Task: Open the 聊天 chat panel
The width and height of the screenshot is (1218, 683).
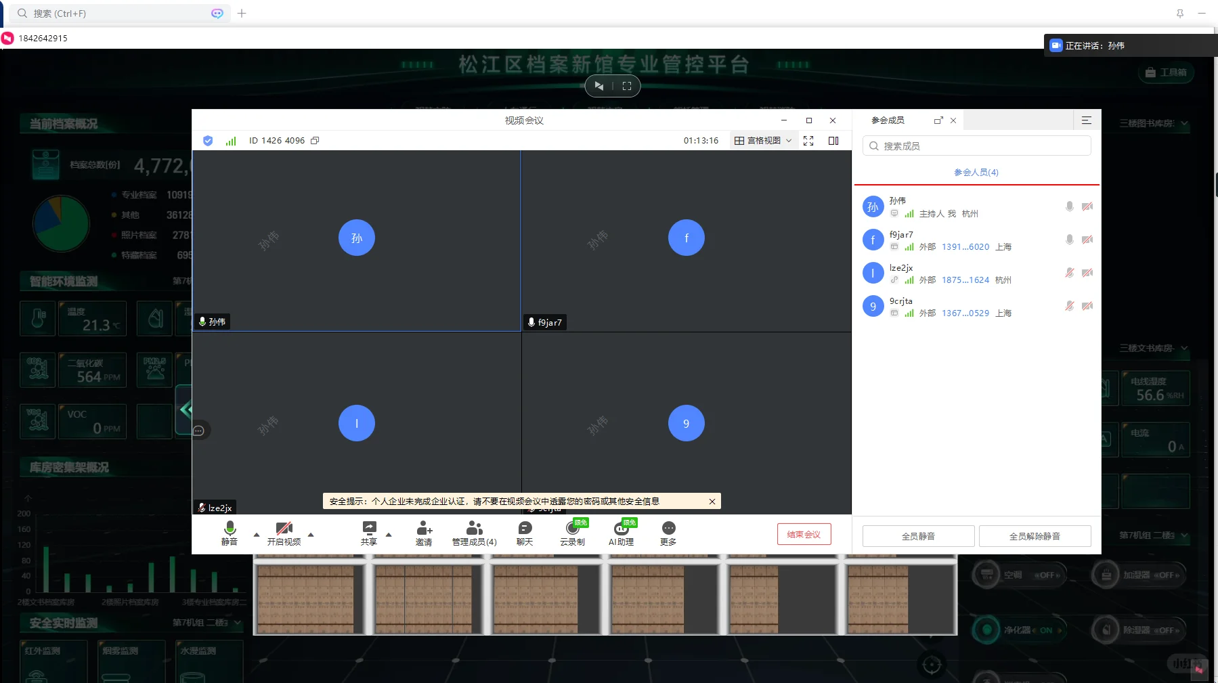Action: [x=525, y=533]
